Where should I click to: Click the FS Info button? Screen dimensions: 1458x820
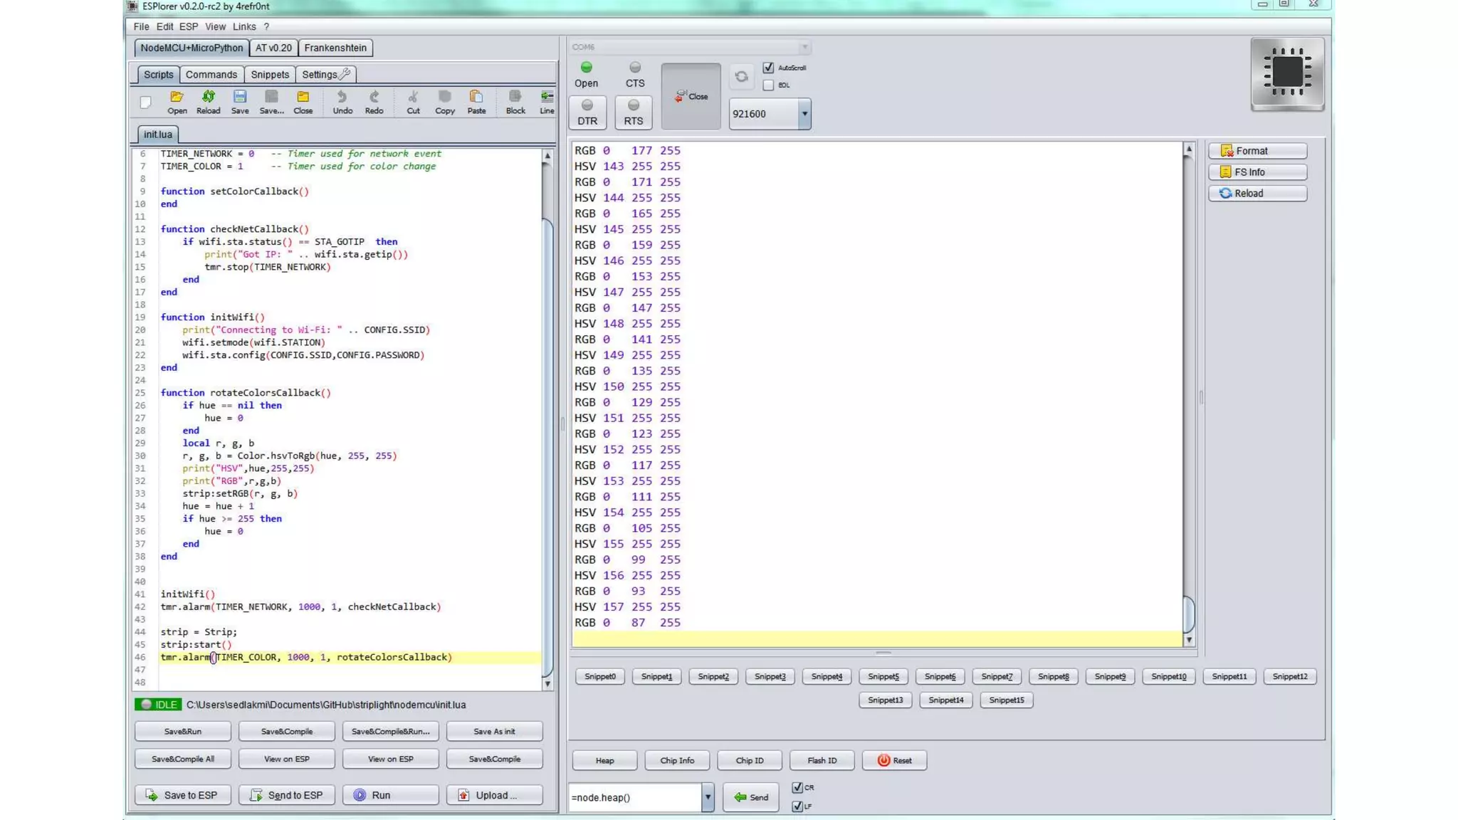click(1257, 172)
